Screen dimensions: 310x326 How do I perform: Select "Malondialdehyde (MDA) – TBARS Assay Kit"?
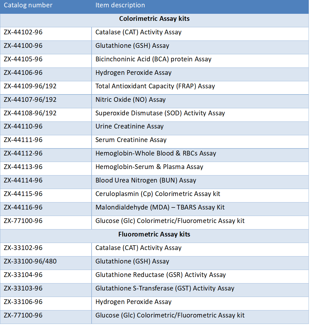pos(160,207)
